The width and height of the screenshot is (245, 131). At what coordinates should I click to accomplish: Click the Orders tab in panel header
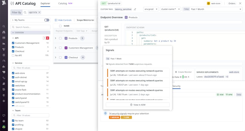tap(232, 3)
